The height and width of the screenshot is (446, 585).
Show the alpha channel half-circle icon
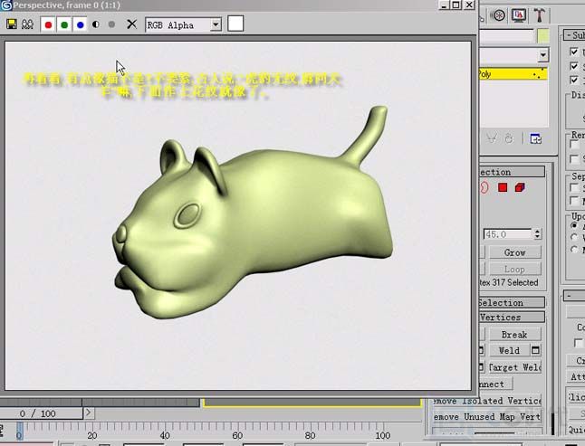pyautogui.click(x=96, y=24)
